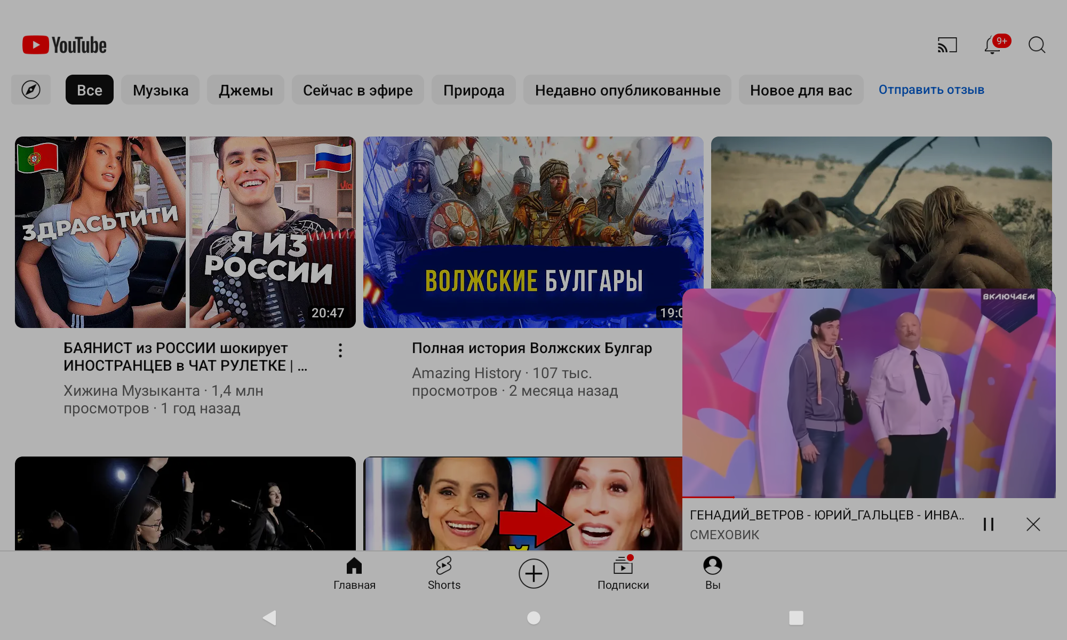
Task: Tap the Create plus button
Action: 533,574
